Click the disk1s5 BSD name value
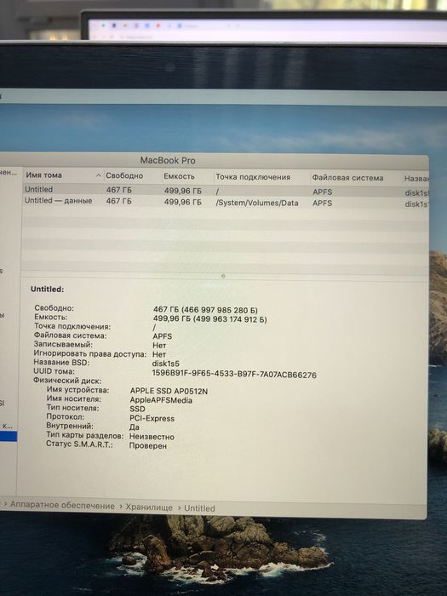 [166, 364]
